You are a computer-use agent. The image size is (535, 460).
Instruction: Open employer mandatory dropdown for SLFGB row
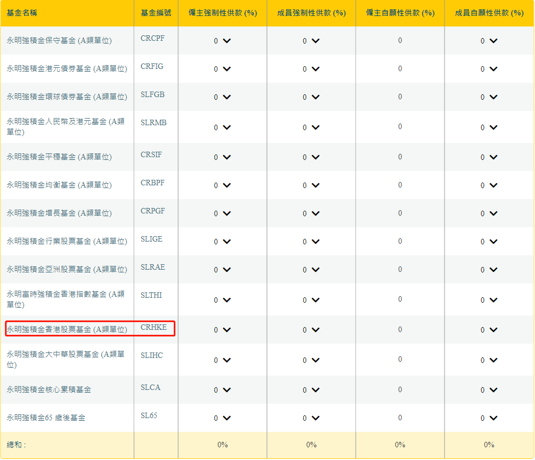[x=222, y=97]
